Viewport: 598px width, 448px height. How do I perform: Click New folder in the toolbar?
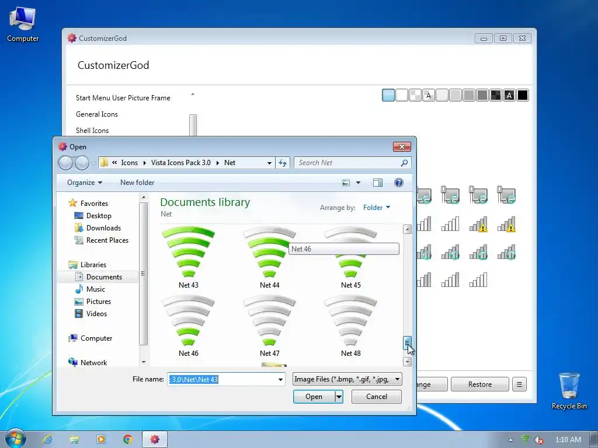coord(137,183)
